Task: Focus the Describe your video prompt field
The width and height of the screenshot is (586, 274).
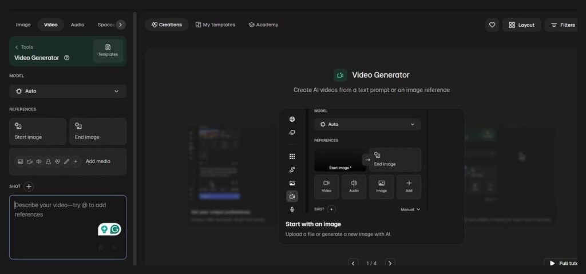Action: [68, 227]
